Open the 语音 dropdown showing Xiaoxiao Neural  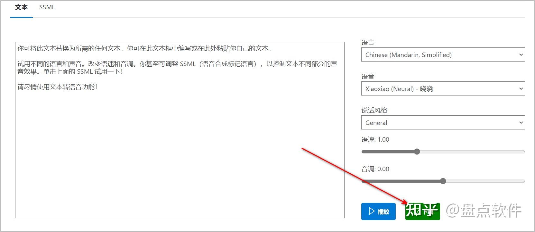click(x=443, y=89)
